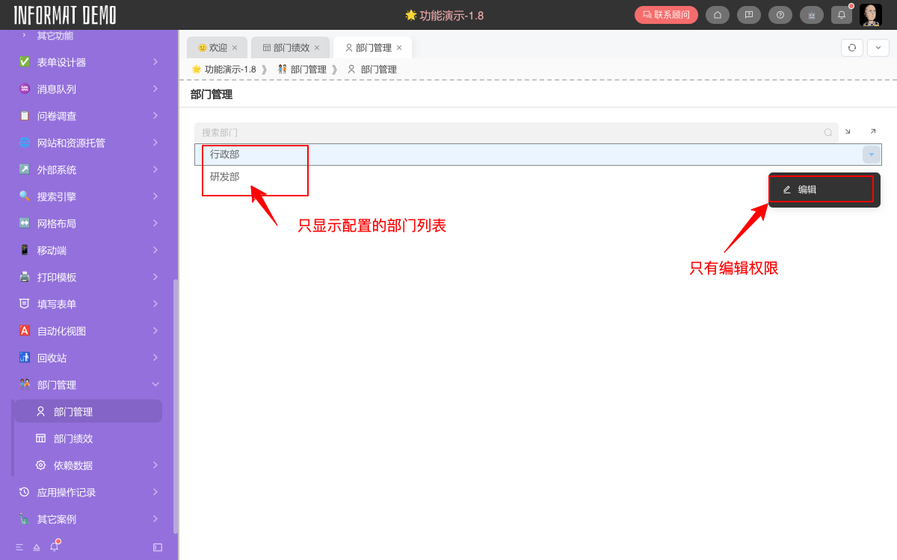Switch to the 欢迎 tab

click(x=215, y=47)
